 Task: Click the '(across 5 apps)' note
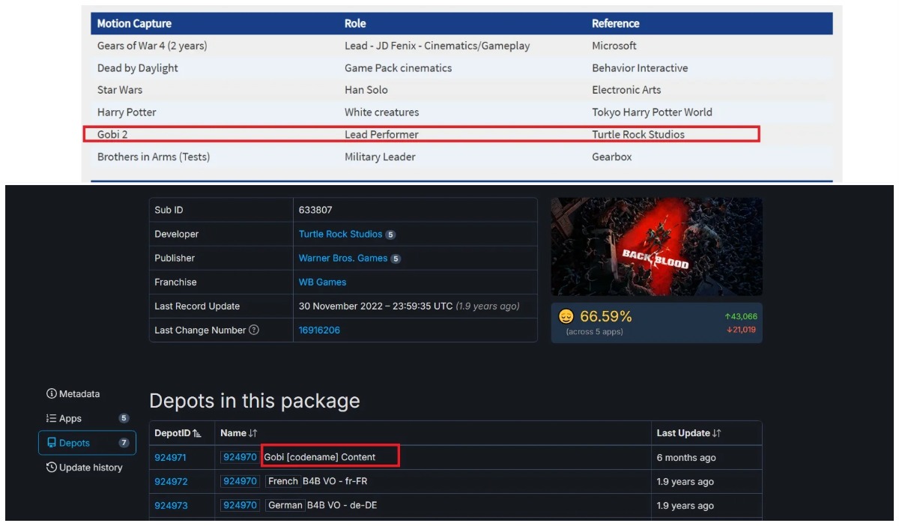point(594,332)
